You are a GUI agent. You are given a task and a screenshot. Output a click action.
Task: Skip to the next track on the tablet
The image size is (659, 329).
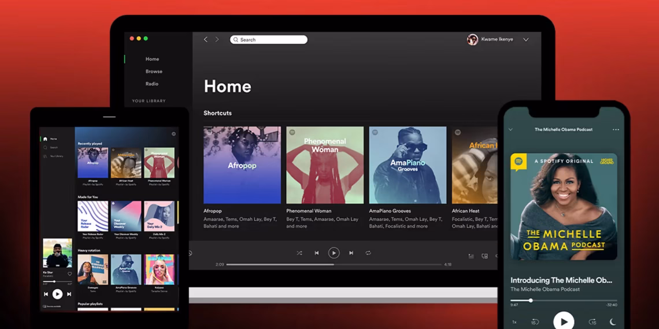tap(69, 294)
